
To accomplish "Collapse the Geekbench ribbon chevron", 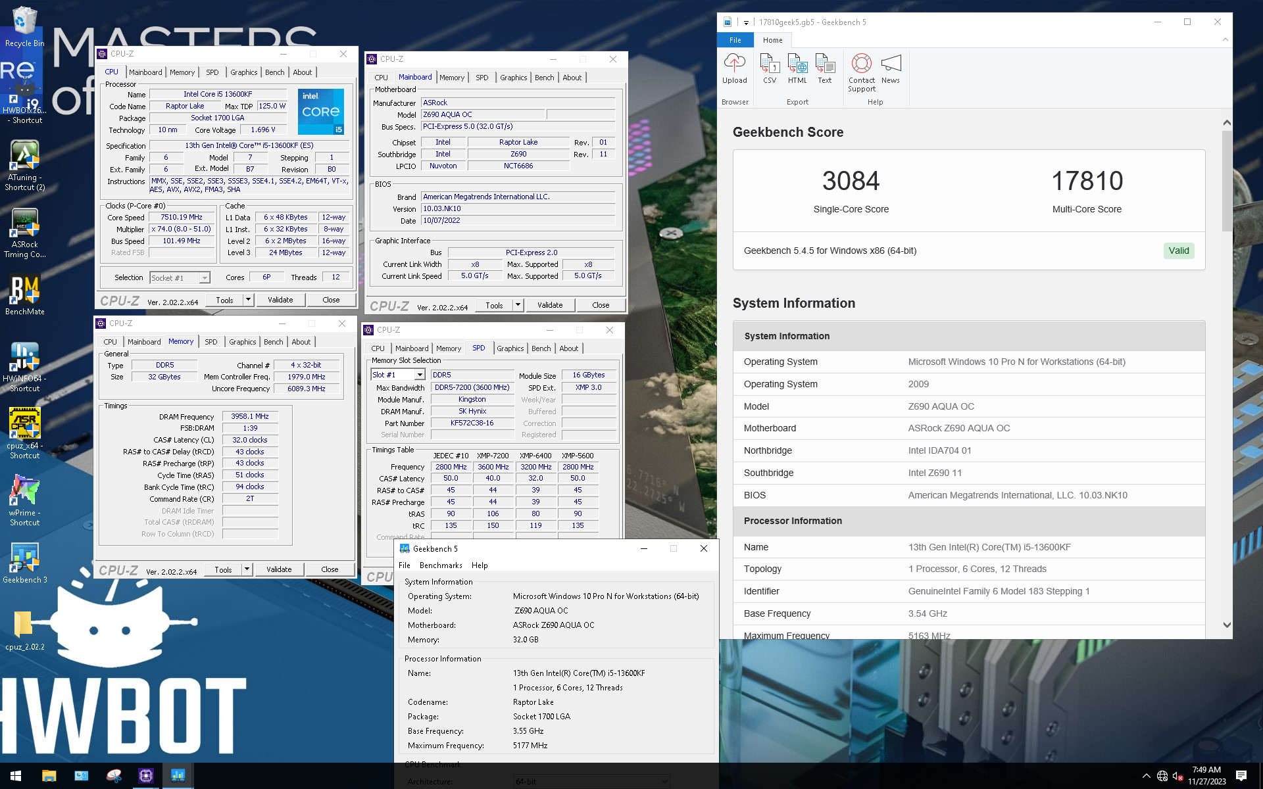I will [1225, 40].
